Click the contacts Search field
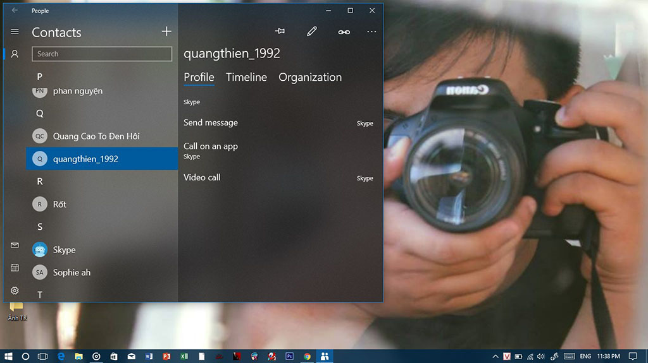Image resolution: width=648 pixels, height=363 pixels. pyautogui.click(x=102, y=54)
